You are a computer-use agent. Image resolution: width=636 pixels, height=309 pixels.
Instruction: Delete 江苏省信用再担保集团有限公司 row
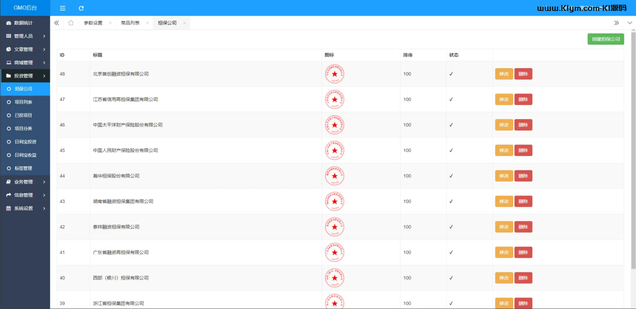click(523, 99)
